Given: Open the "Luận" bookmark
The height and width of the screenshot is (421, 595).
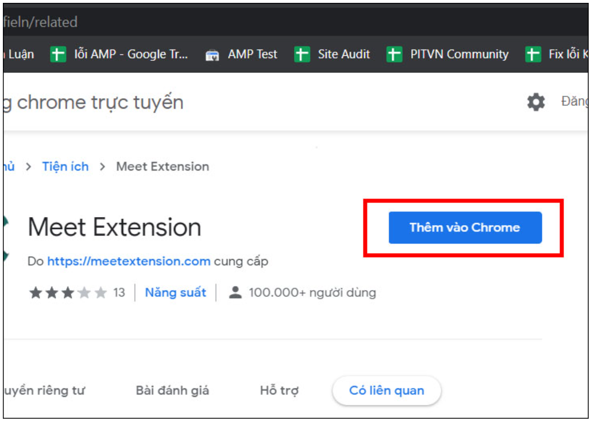Looking at the screenshot, I should 18,55.
